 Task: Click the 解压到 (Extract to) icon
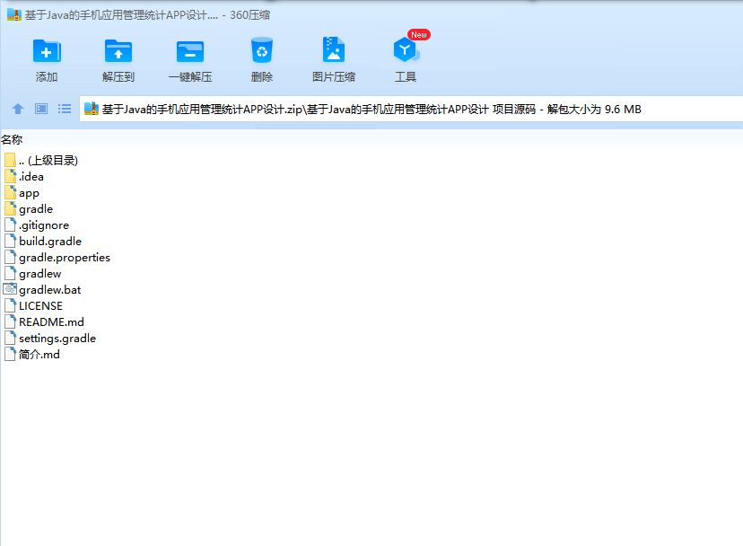(x=118, y=51)
